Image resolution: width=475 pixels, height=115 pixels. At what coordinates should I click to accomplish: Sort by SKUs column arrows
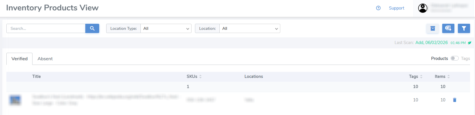click(x=201, y=76)
